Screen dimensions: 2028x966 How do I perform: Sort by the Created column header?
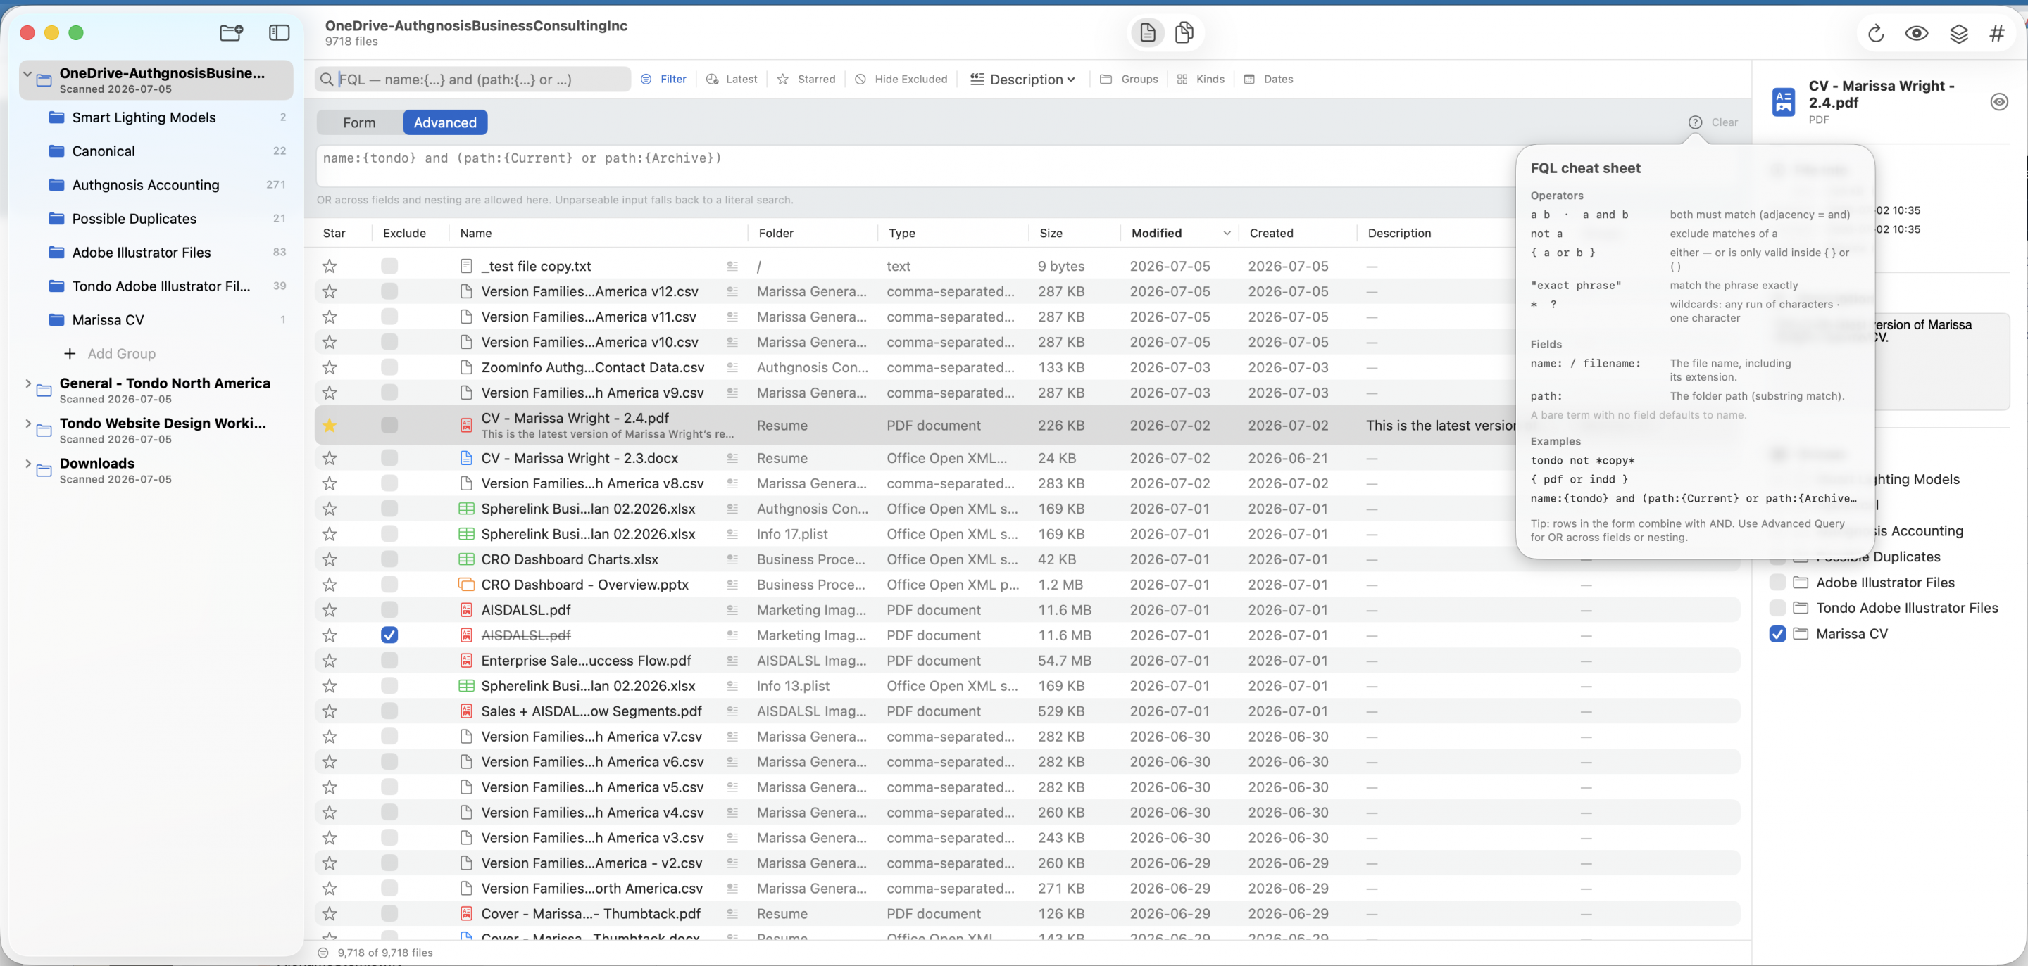coord(1270,233)
